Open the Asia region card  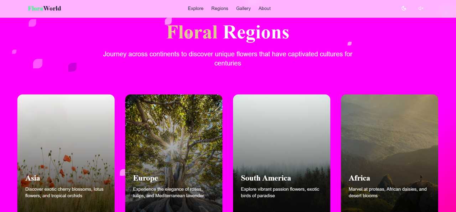point(66,153)
